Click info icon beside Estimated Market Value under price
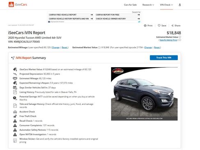This screenshot has height=150, width=200. [180, 37]
